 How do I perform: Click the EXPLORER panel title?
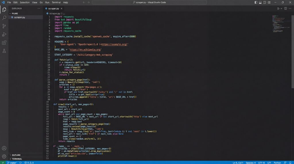pos(17,8)
